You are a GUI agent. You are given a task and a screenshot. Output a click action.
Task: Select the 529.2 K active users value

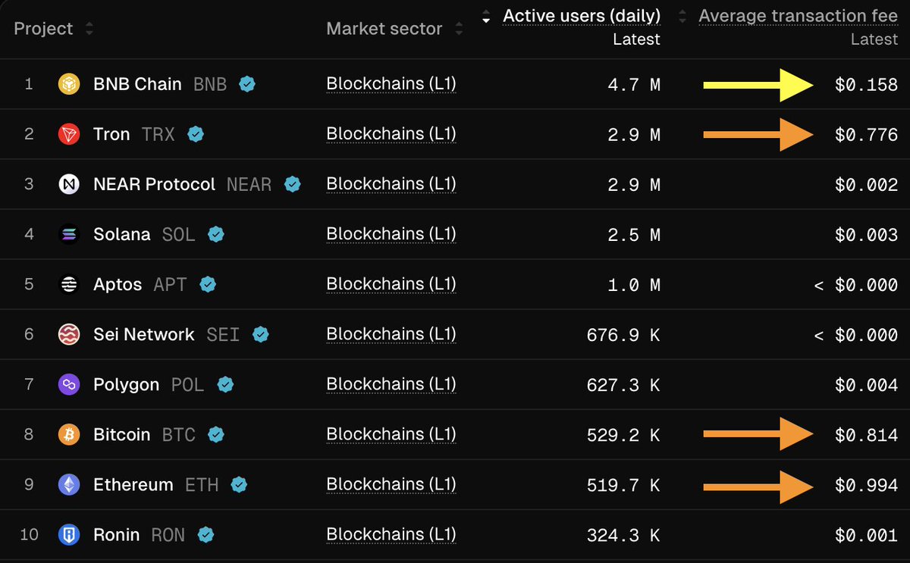(x=623, y=434)
